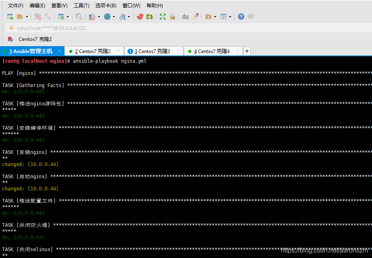Image resolution: width=372 pixels, height=258 pixels.
Task: Click the TASK [启动nginx] line
Action: pyautogui.click(x=187, y=176)
